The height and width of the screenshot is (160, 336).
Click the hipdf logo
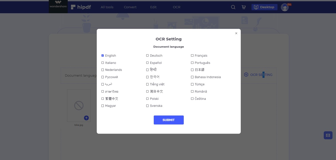[x=81, y=7]
